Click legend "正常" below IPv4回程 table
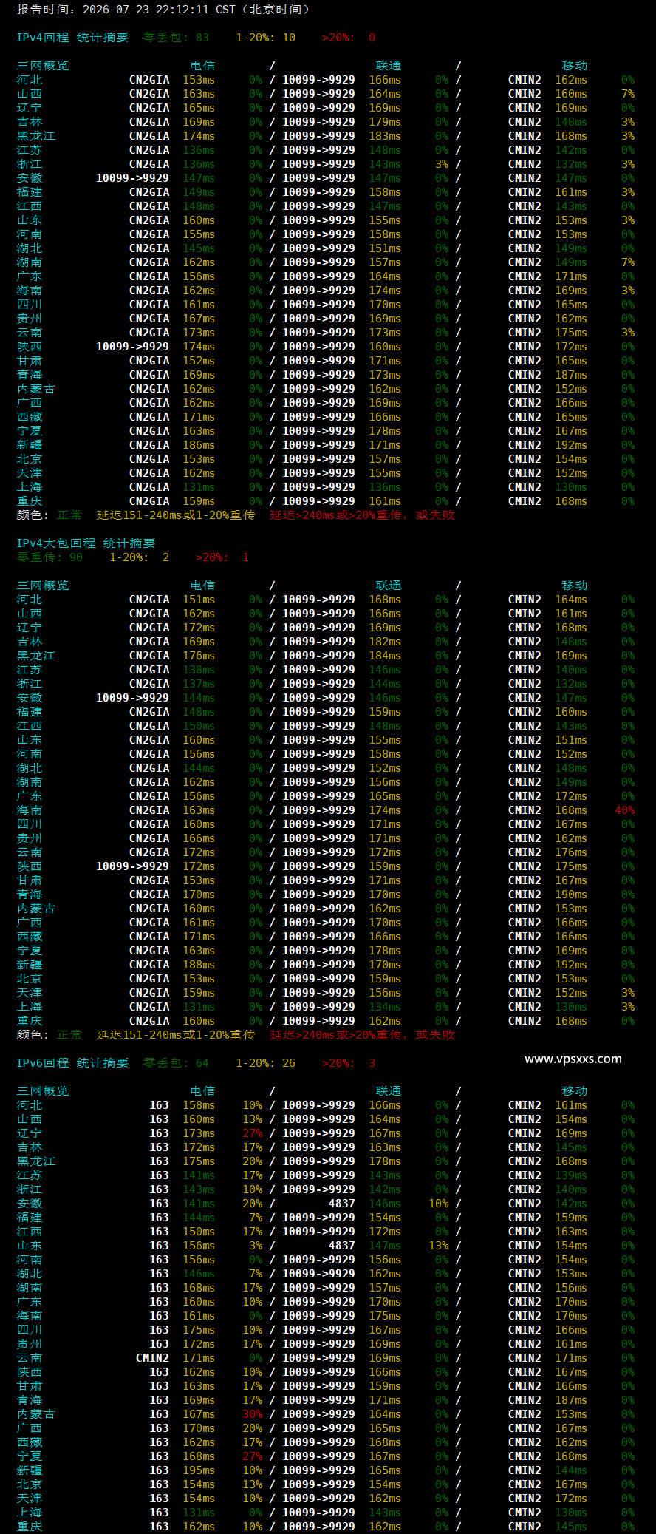 tap(69, 515)
